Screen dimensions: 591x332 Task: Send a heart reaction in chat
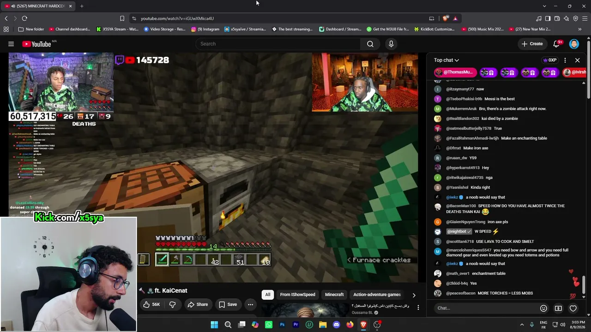point(573,308)
